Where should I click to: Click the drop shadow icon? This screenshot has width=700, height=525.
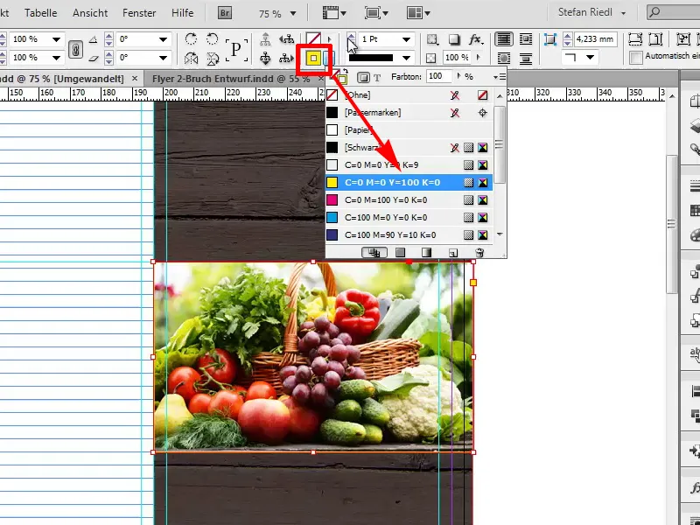(454, 39)
